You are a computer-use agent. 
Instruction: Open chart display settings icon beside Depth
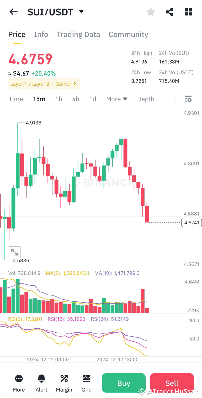(188, 99)
